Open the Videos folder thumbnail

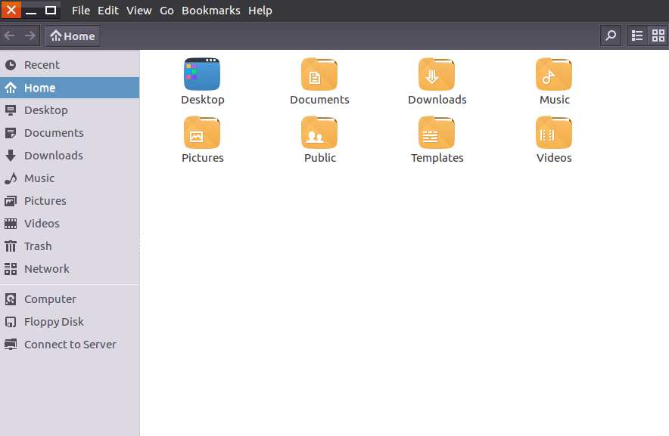coord(554,133)
